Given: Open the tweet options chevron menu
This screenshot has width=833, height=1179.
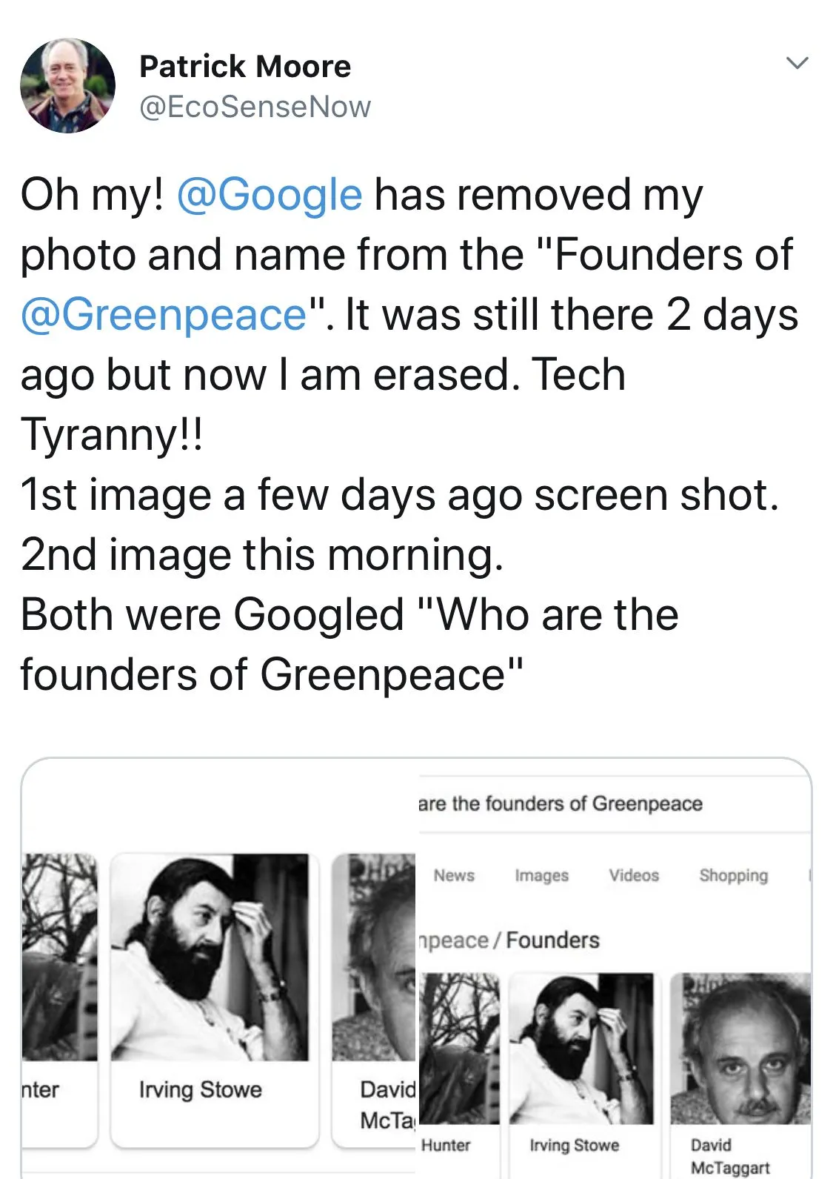Looking at the screenshot, I should click(x=797, y=63).
